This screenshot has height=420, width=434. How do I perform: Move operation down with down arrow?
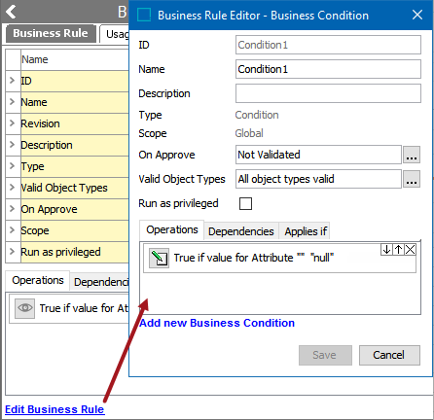tap(386, 250)
